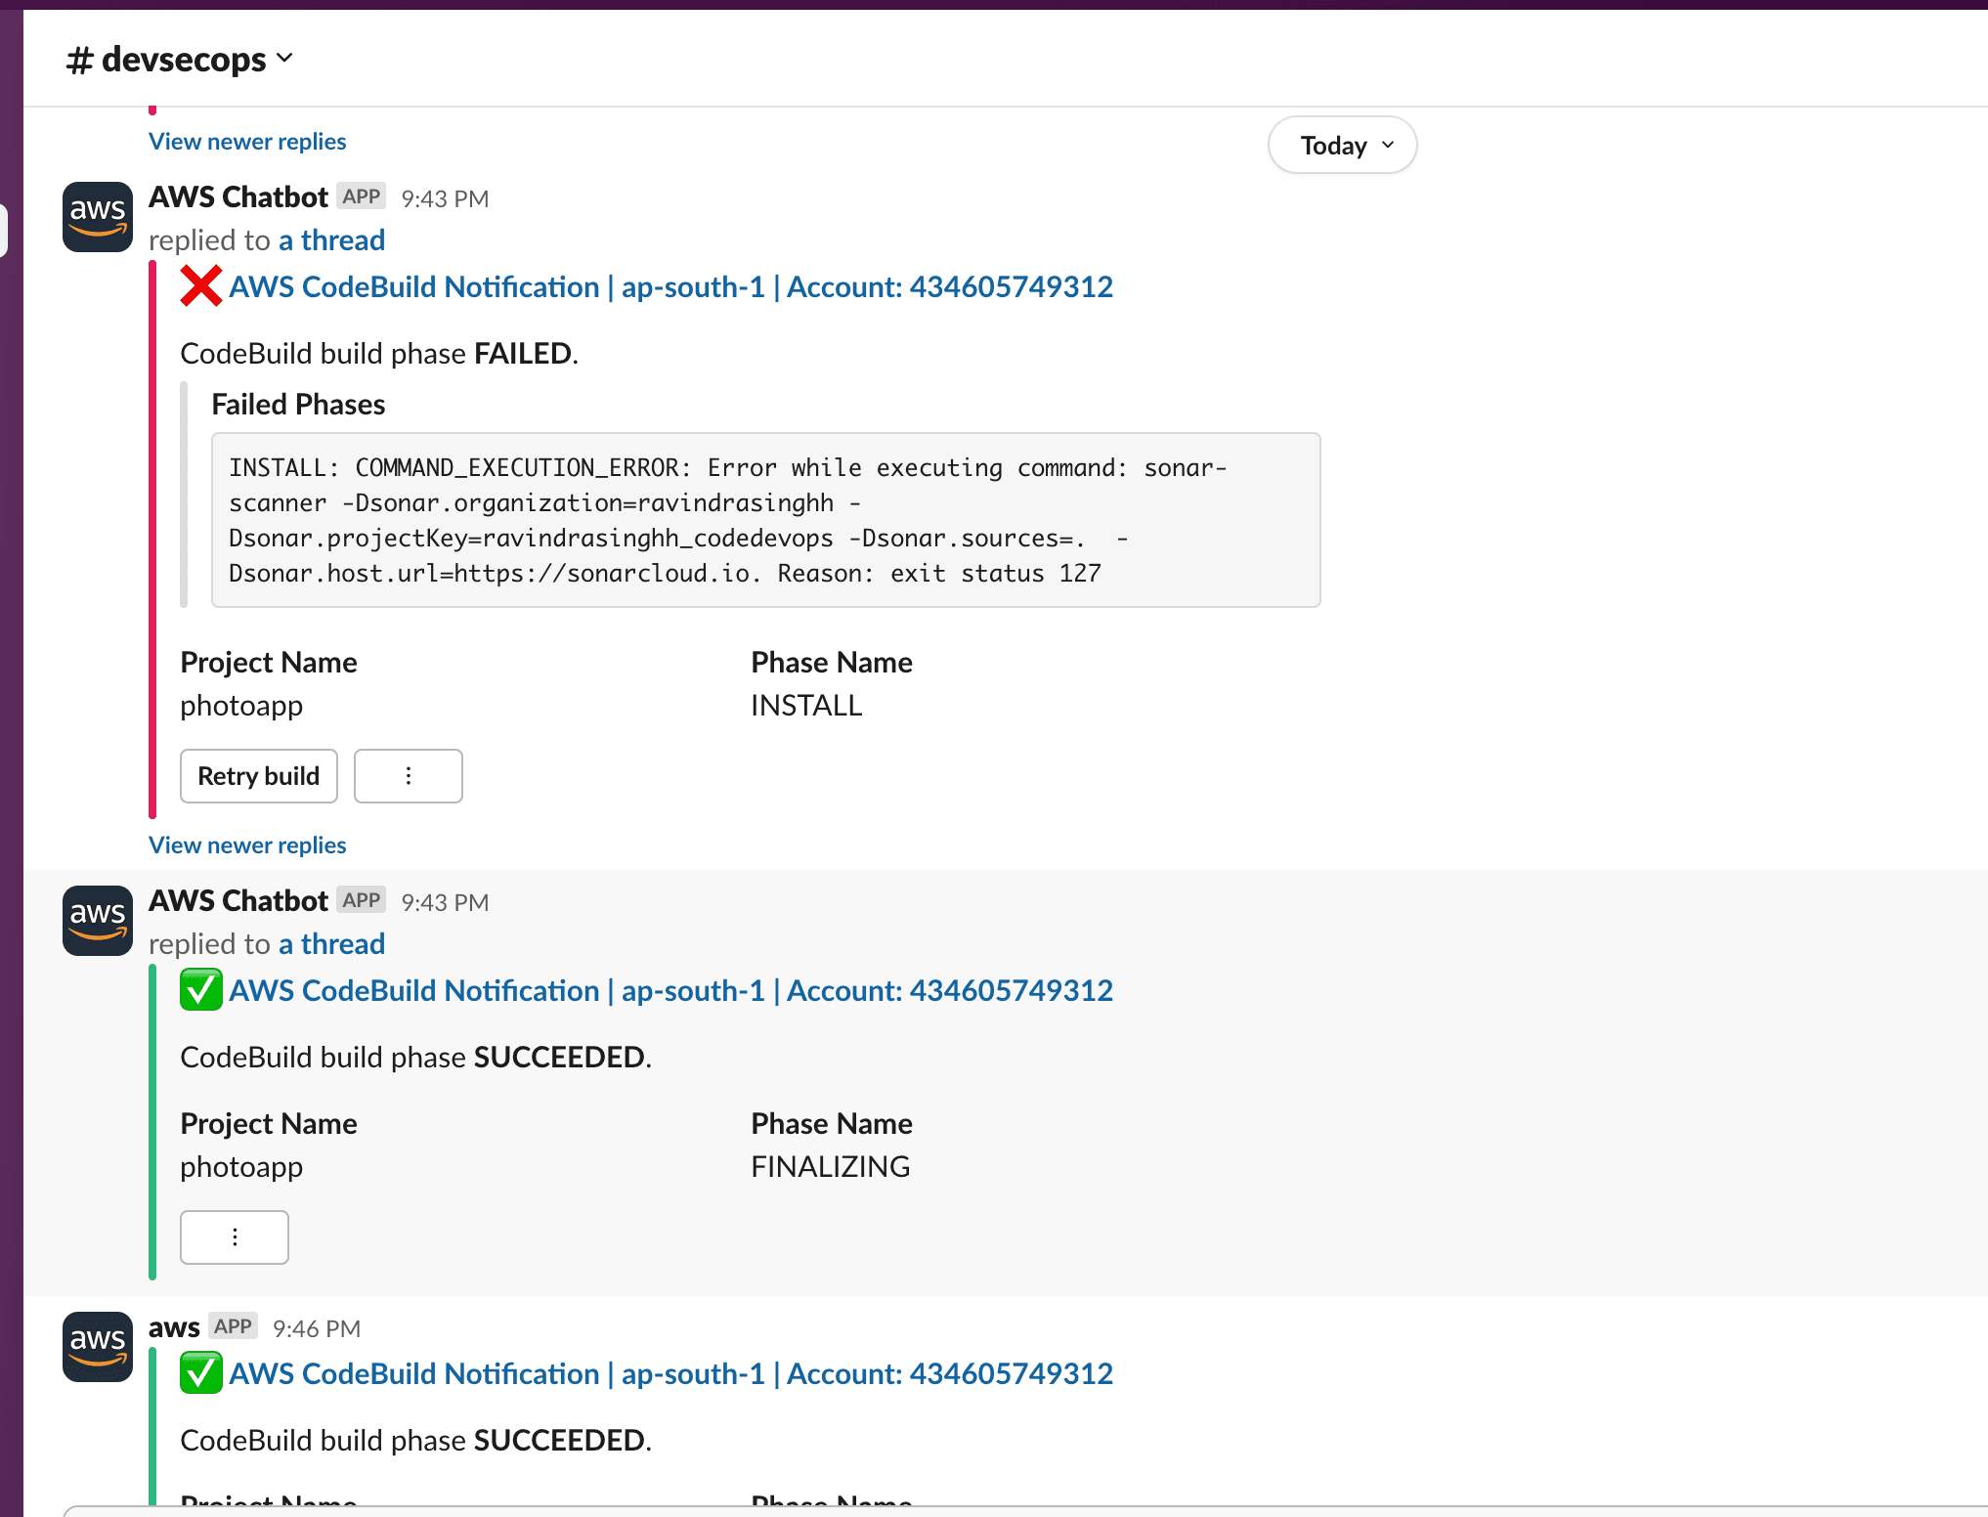This screenshot has height=1517, width=1988.
Task: Click the 9:46 PM message timestamp
Action: (317, 1329)
